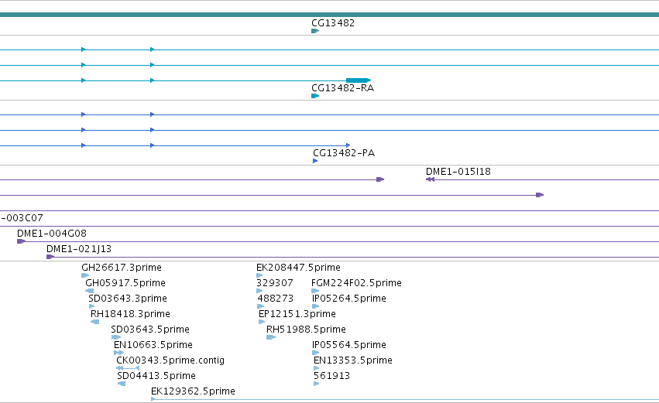Click the EP12151.3prime arrow glyph
The height and width of the screenshot is (403, 659).
click(262, 322)
